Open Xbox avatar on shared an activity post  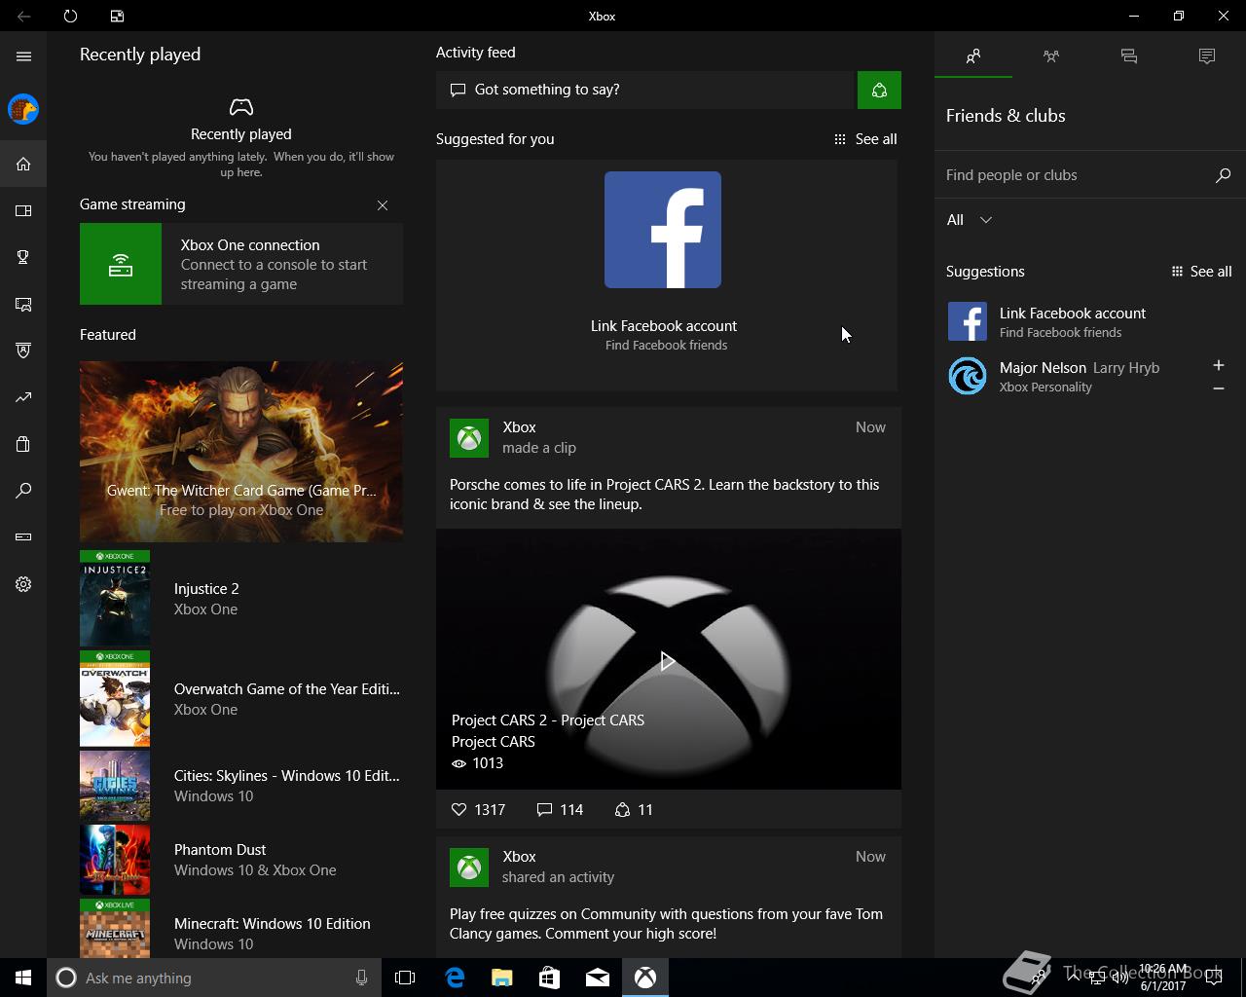[469, 868]
